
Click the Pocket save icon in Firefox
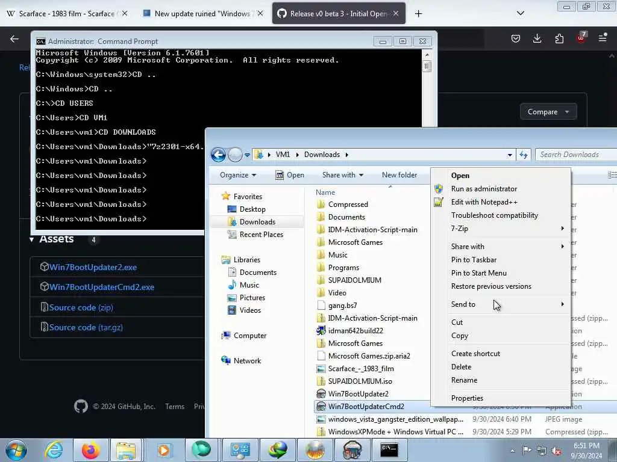516,38
